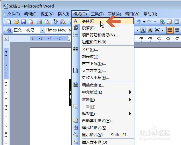Open Print Preview magnifier icon

(x=47, y=22)
